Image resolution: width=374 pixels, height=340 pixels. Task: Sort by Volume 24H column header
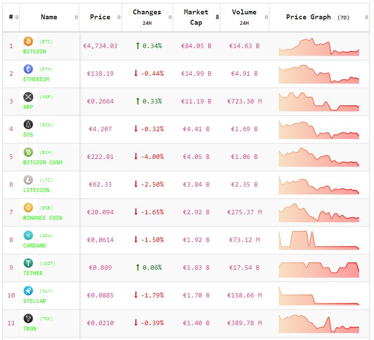tap(244, 17)
